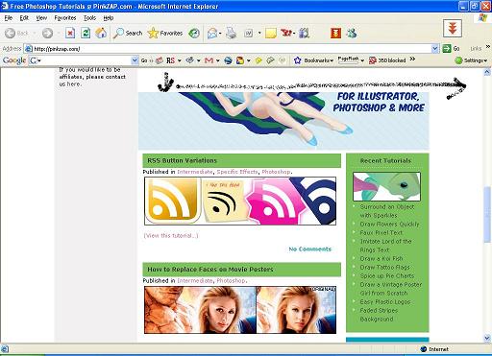
Task: Open the yellow note Discuss icon
Action: (271, 33)
